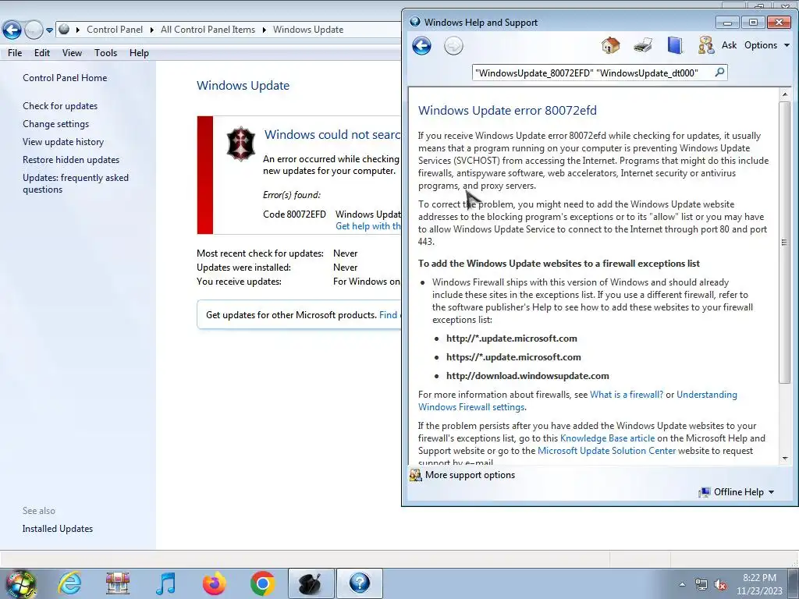Launch Firefox from the taskbar
Screen dimensions: 799x599
pyautogui.click(x=214, y=583)
